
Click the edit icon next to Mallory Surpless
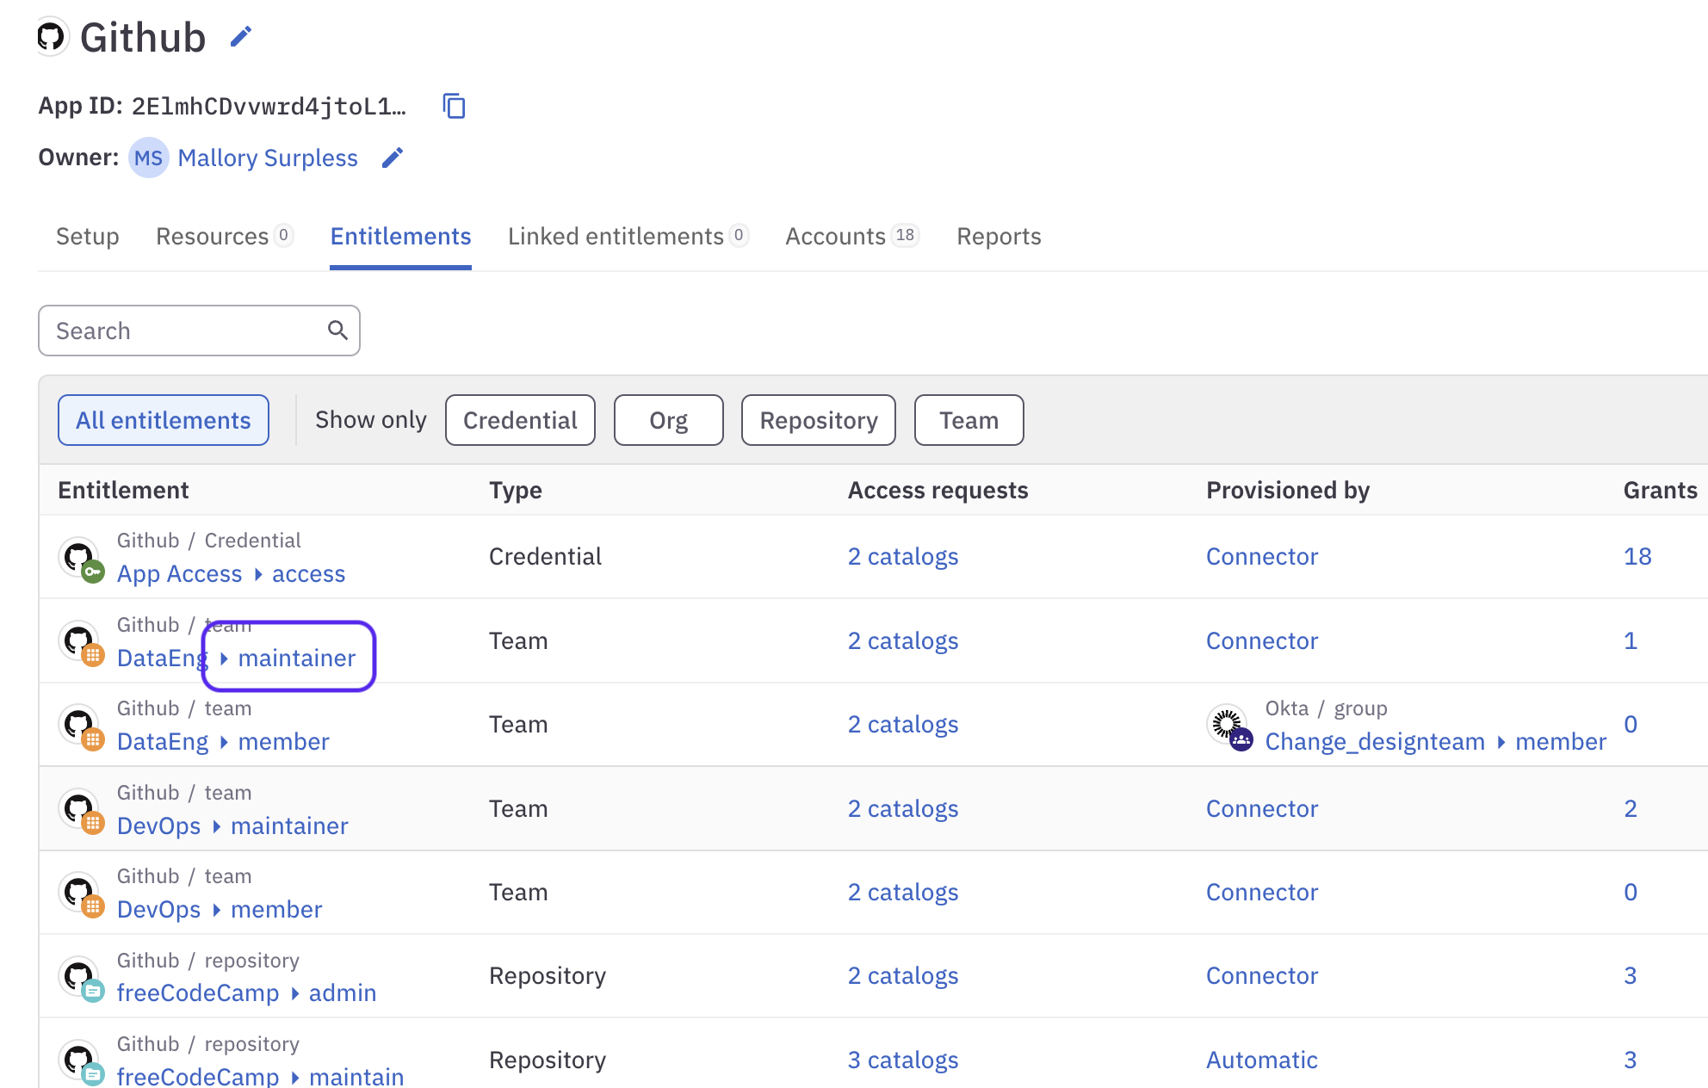[393, 158]
